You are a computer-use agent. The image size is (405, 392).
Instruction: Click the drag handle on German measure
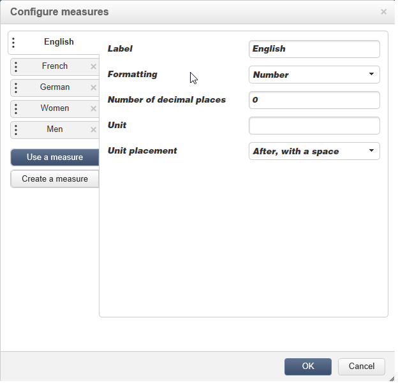16,88
